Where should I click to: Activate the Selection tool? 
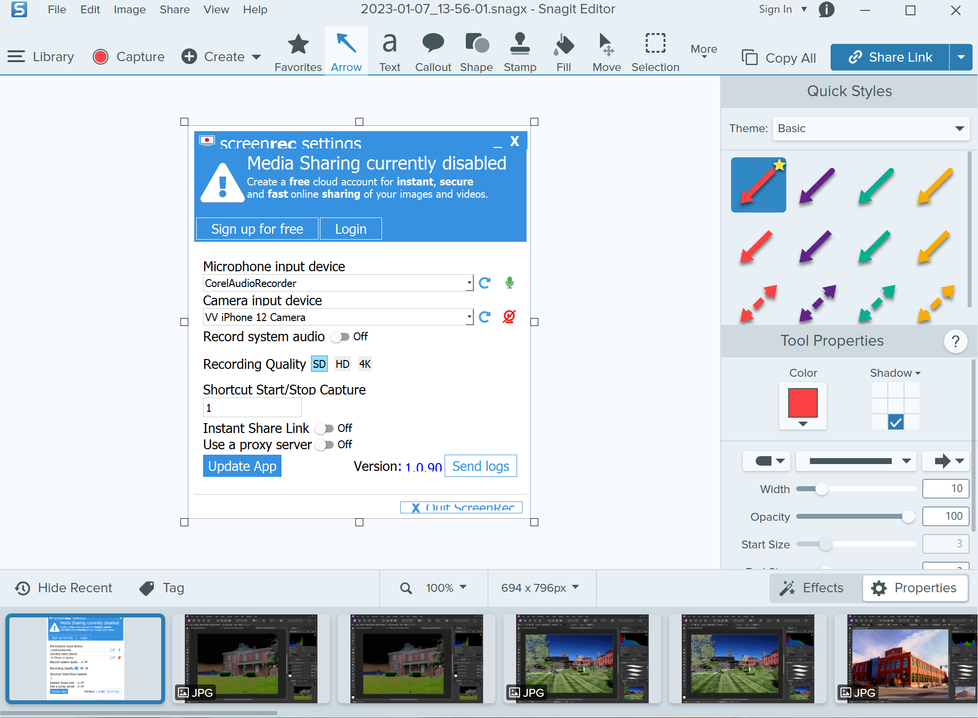(x=655, y=52)
